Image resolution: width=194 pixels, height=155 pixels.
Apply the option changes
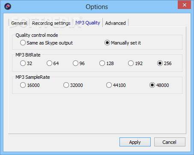(135, 142)
